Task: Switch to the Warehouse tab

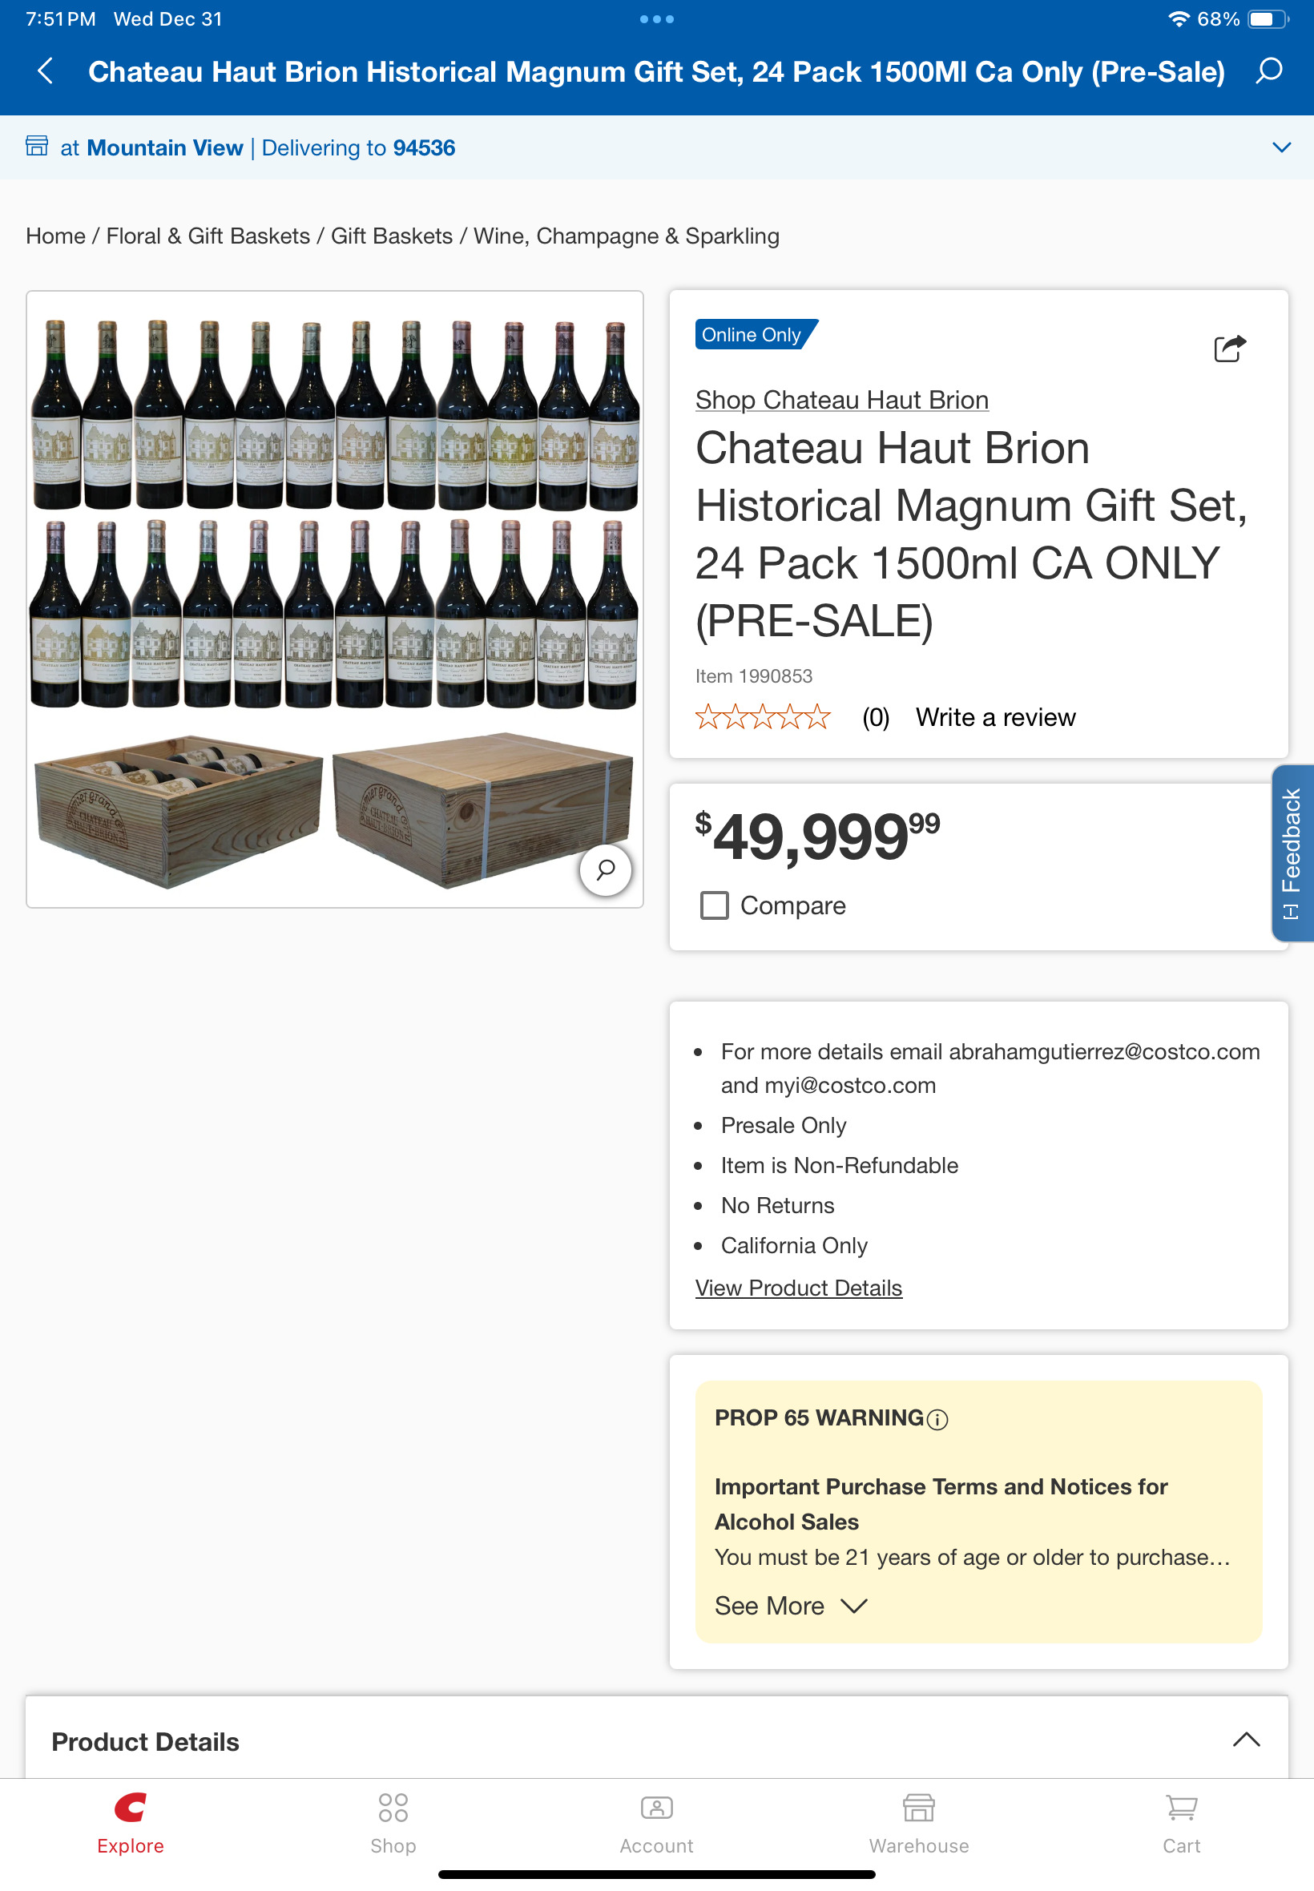Action: click(919, 1823)
